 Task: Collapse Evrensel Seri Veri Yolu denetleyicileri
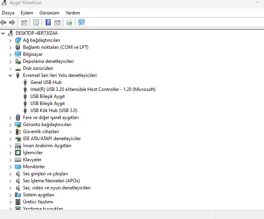point(11,75)
